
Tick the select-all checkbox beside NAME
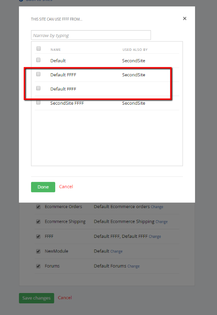pos(38,48)
